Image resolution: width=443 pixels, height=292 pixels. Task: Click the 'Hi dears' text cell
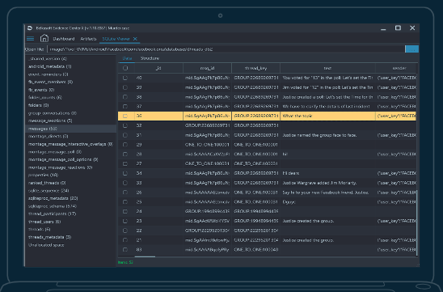327,173
